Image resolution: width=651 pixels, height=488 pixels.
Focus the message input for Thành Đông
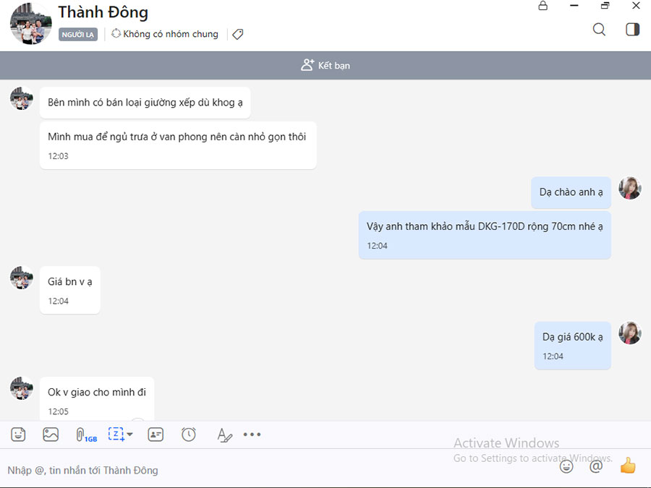[275, 470]
